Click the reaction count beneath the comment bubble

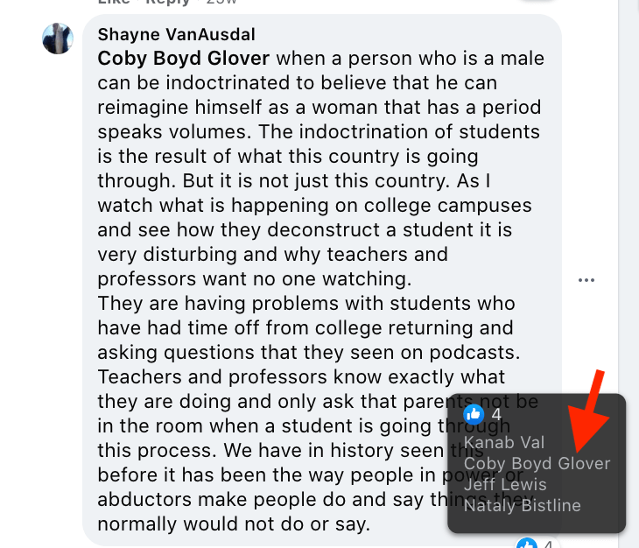tap(549, 544)
